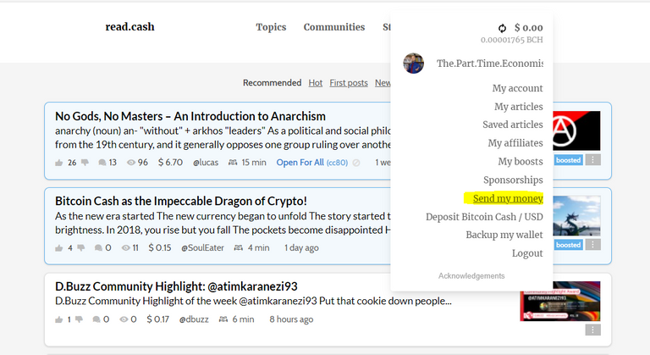Image resolution: width=650 pixels, height=355 pixels.
Task: Visit the @lucas author profile
Action: (x=206, y=163)
